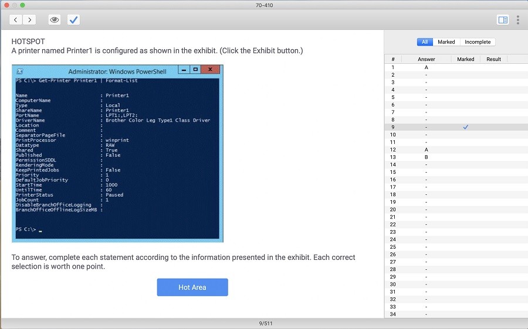Select question row 16
528x329 pixels.
pos(456,180)
